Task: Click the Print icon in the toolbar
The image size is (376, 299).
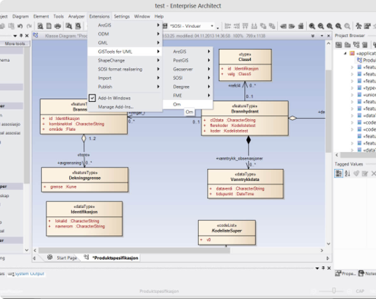Action: pyautogui.click(x=58, y=26)
